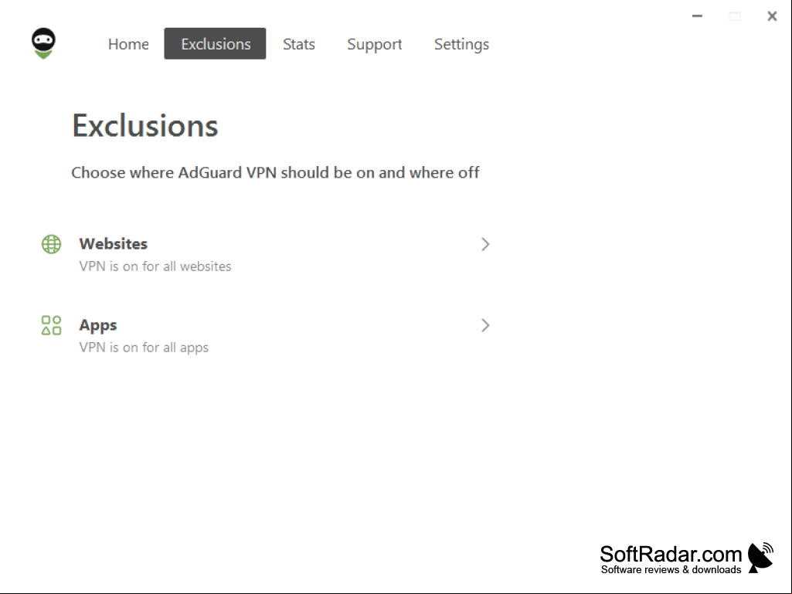Screen dimensions: 792x594
Task: Close the AdGuard VPN window
Action: pos(772,16)
